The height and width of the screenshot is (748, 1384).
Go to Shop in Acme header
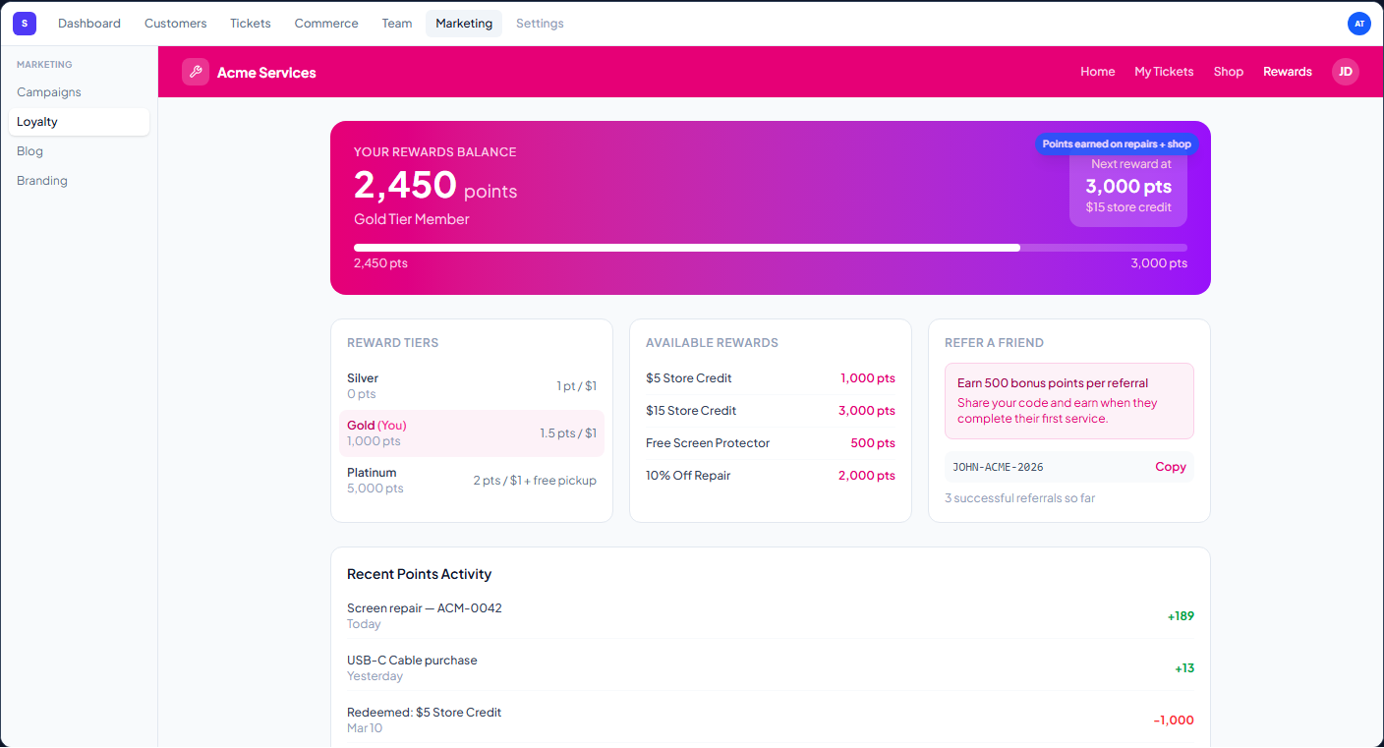(x=1229, y=72)
